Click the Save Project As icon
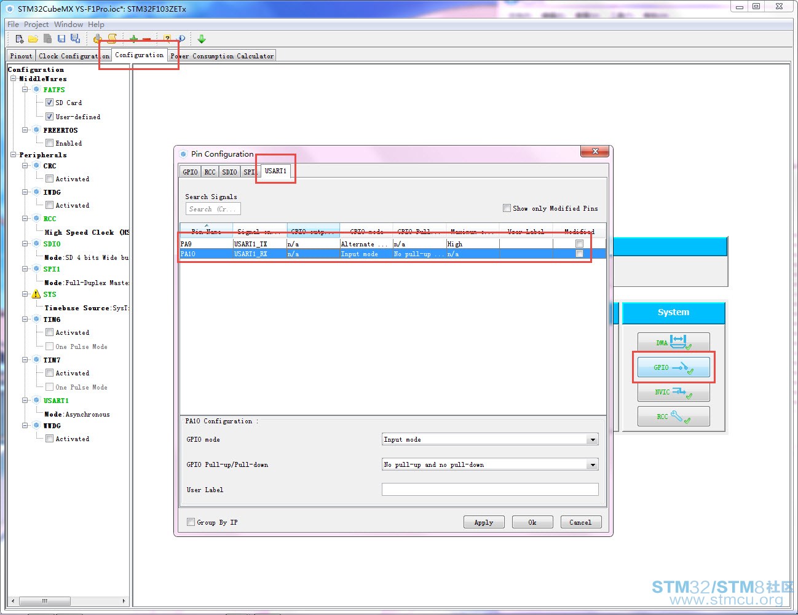798x615 pixels. [75, 39]
